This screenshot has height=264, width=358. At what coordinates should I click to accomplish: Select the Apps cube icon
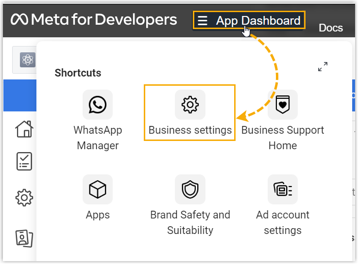pyautogui.click(x=98, y=189)
